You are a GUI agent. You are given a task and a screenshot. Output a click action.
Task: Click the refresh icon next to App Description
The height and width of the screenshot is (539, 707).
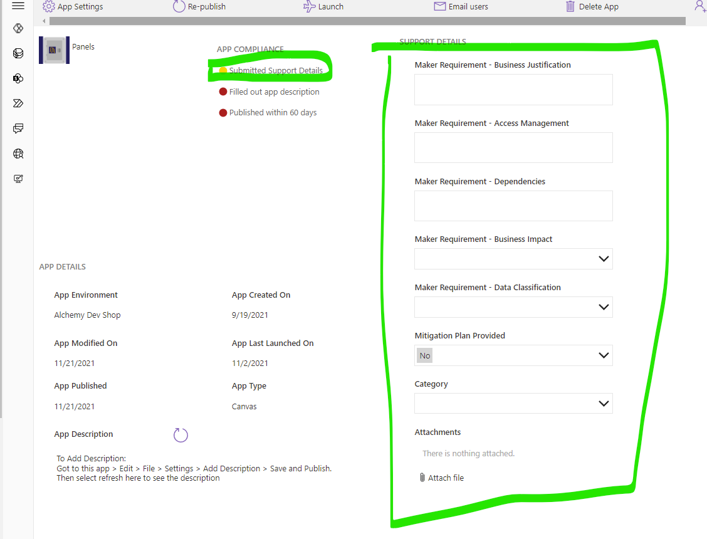click(x=181, y=434)
